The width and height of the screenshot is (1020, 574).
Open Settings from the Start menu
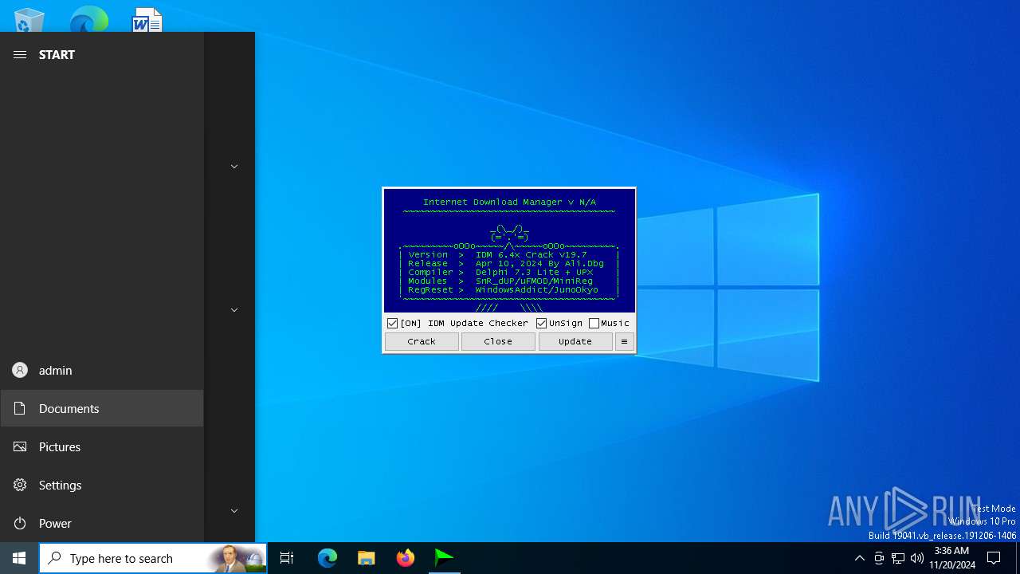pyautogui.click(x=102, y=485)
